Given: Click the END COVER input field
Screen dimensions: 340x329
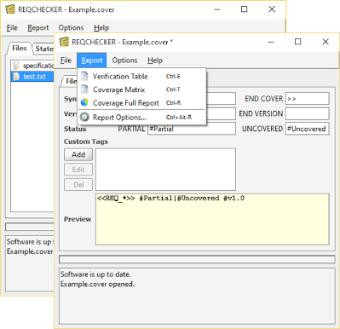Looking at the screenshot, I should pos(308,99).
